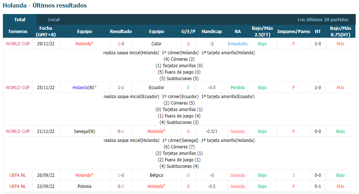Click 'Bajo' HT value in Senegal row
The width and height of the screenshot is (359, 194).
coord(340,131)
